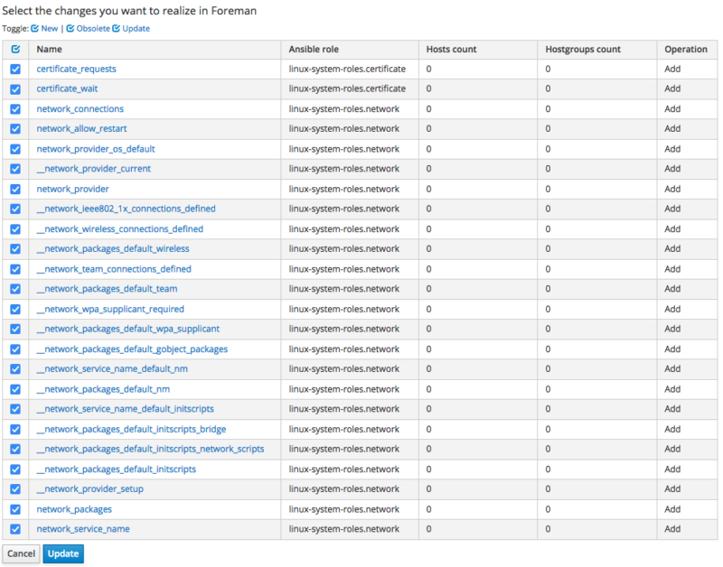Click the Cancel button
Image resolution: width=723 pixels, height=567 pixels.
tap(21, 553)
